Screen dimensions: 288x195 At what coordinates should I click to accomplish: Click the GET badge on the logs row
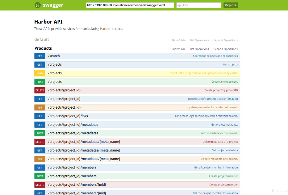tap(40, 116)
